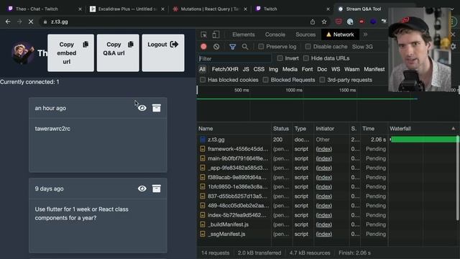Select _app-9fe83482a585d3 script request
This screenshot has height=259, width=460.
tap(327, 168)
